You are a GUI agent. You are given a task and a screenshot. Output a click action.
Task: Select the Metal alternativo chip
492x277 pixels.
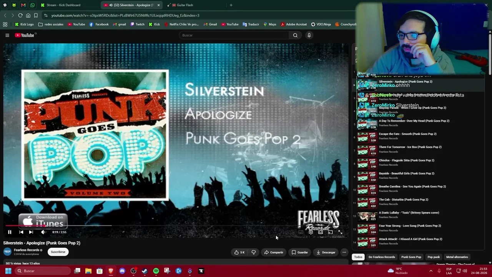[x=457, y=257]
